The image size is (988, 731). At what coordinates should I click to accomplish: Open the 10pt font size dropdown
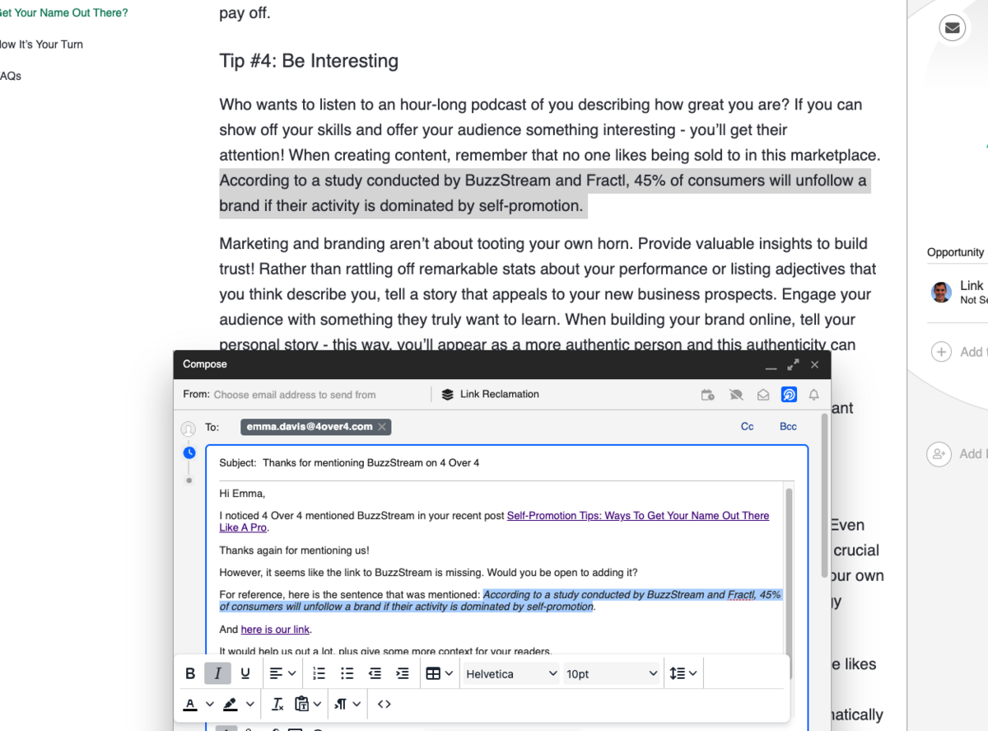pyautogui.click(x=612, y=673)
